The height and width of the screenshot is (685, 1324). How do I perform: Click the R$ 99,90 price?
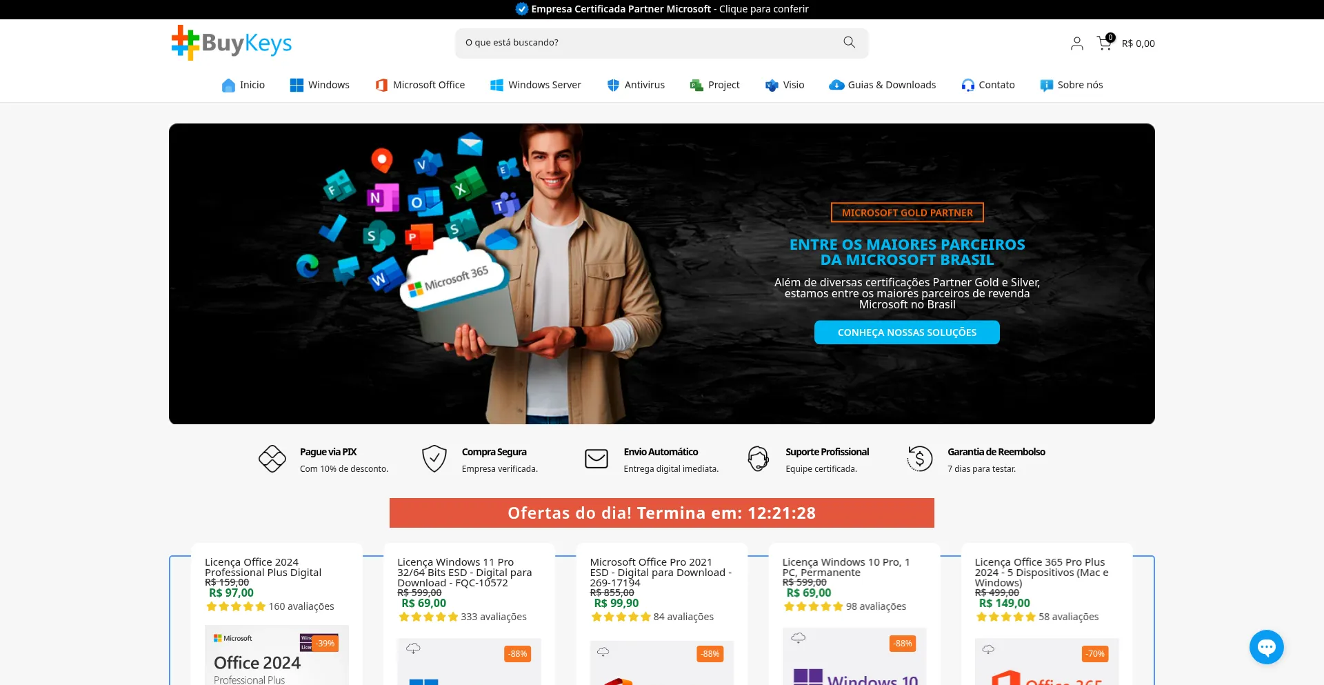coord(616,603)
